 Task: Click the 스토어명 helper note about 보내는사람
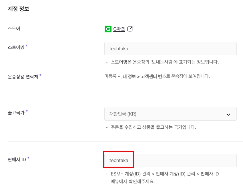[165, 62]
